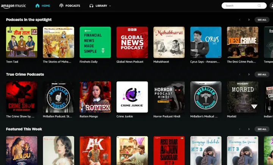Open Finshots Daily green cover
Image resolution: width=273 pixels, height=165 pixels.
pos(95,42)
